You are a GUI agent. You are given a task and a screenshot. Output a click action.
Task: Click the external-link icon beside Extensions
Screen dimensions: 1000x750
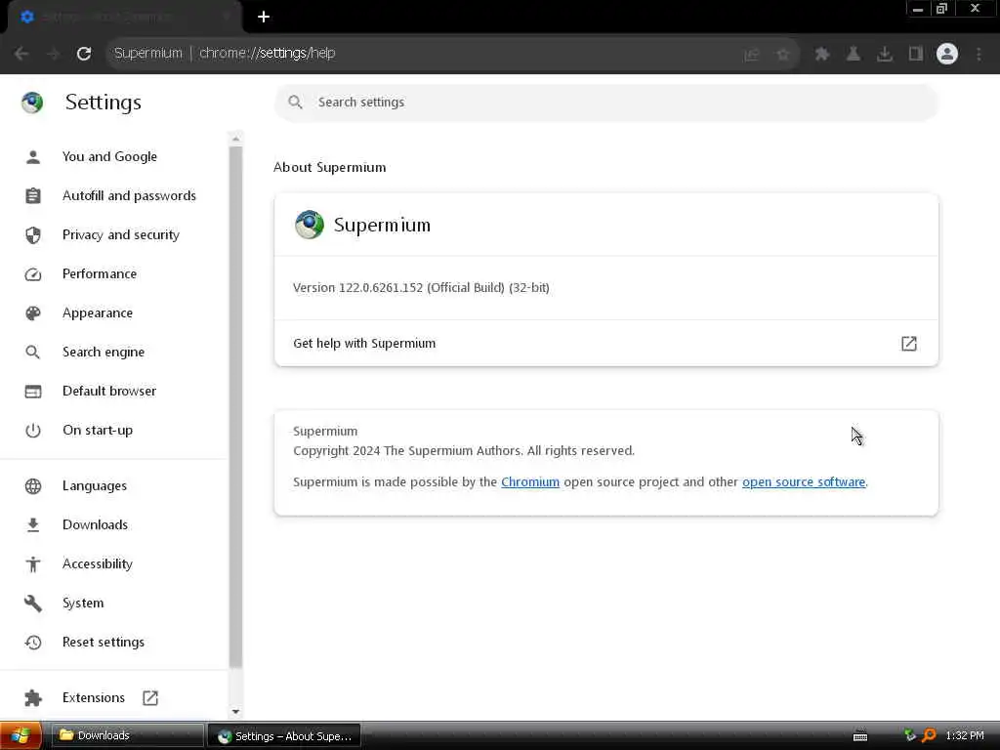click(x=150, y=697)
